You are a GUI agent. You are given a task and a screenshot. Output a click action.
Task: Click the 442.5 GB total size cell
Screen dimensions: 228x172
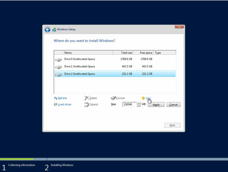coord(127,66)
